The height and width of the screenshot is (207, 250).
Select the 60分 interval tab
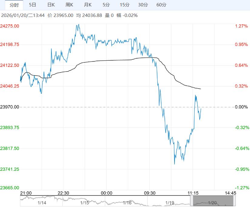[162, 5]
